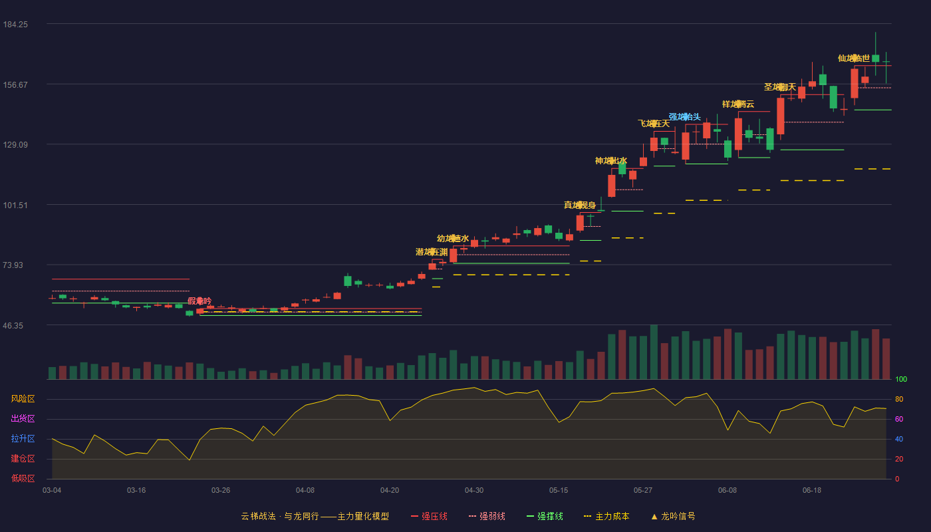Click the 05-15 date label
This screenshot has width=931, height=532.
click(x=559, y=490)
